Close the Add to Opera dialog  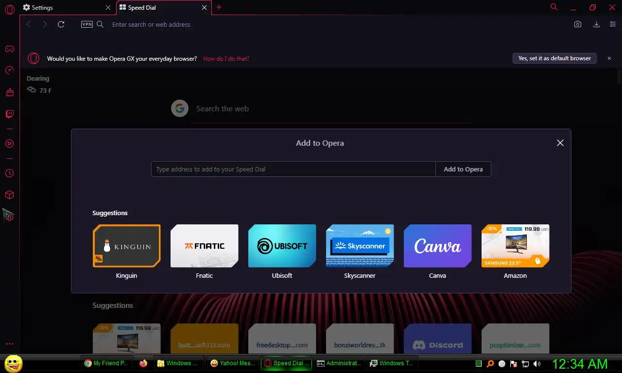(x=560, y=143)
